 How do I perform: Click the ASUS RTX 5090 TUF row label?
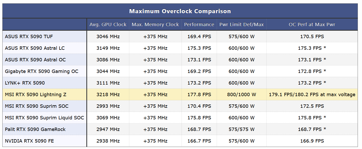(x=29, y=37)
